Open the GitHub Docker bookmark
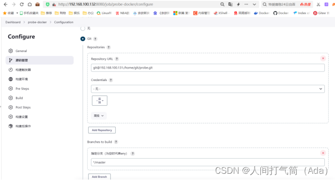Screen dimensions: 335x180 [281, 13]
